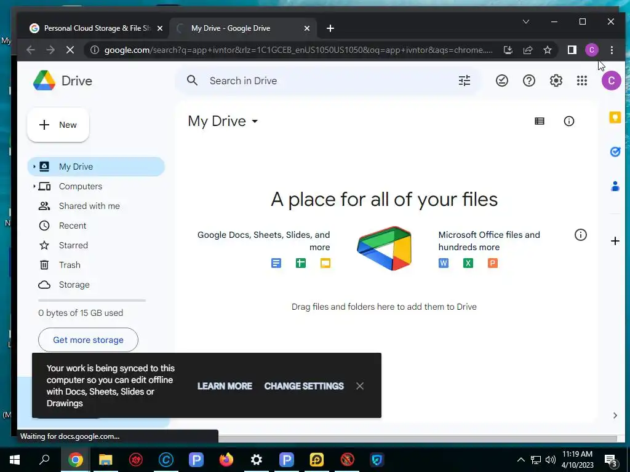The width and height of the screenshot is (630, 472).
Task: Click the Chrome address bar URL
Action: [x=298, y=50]
